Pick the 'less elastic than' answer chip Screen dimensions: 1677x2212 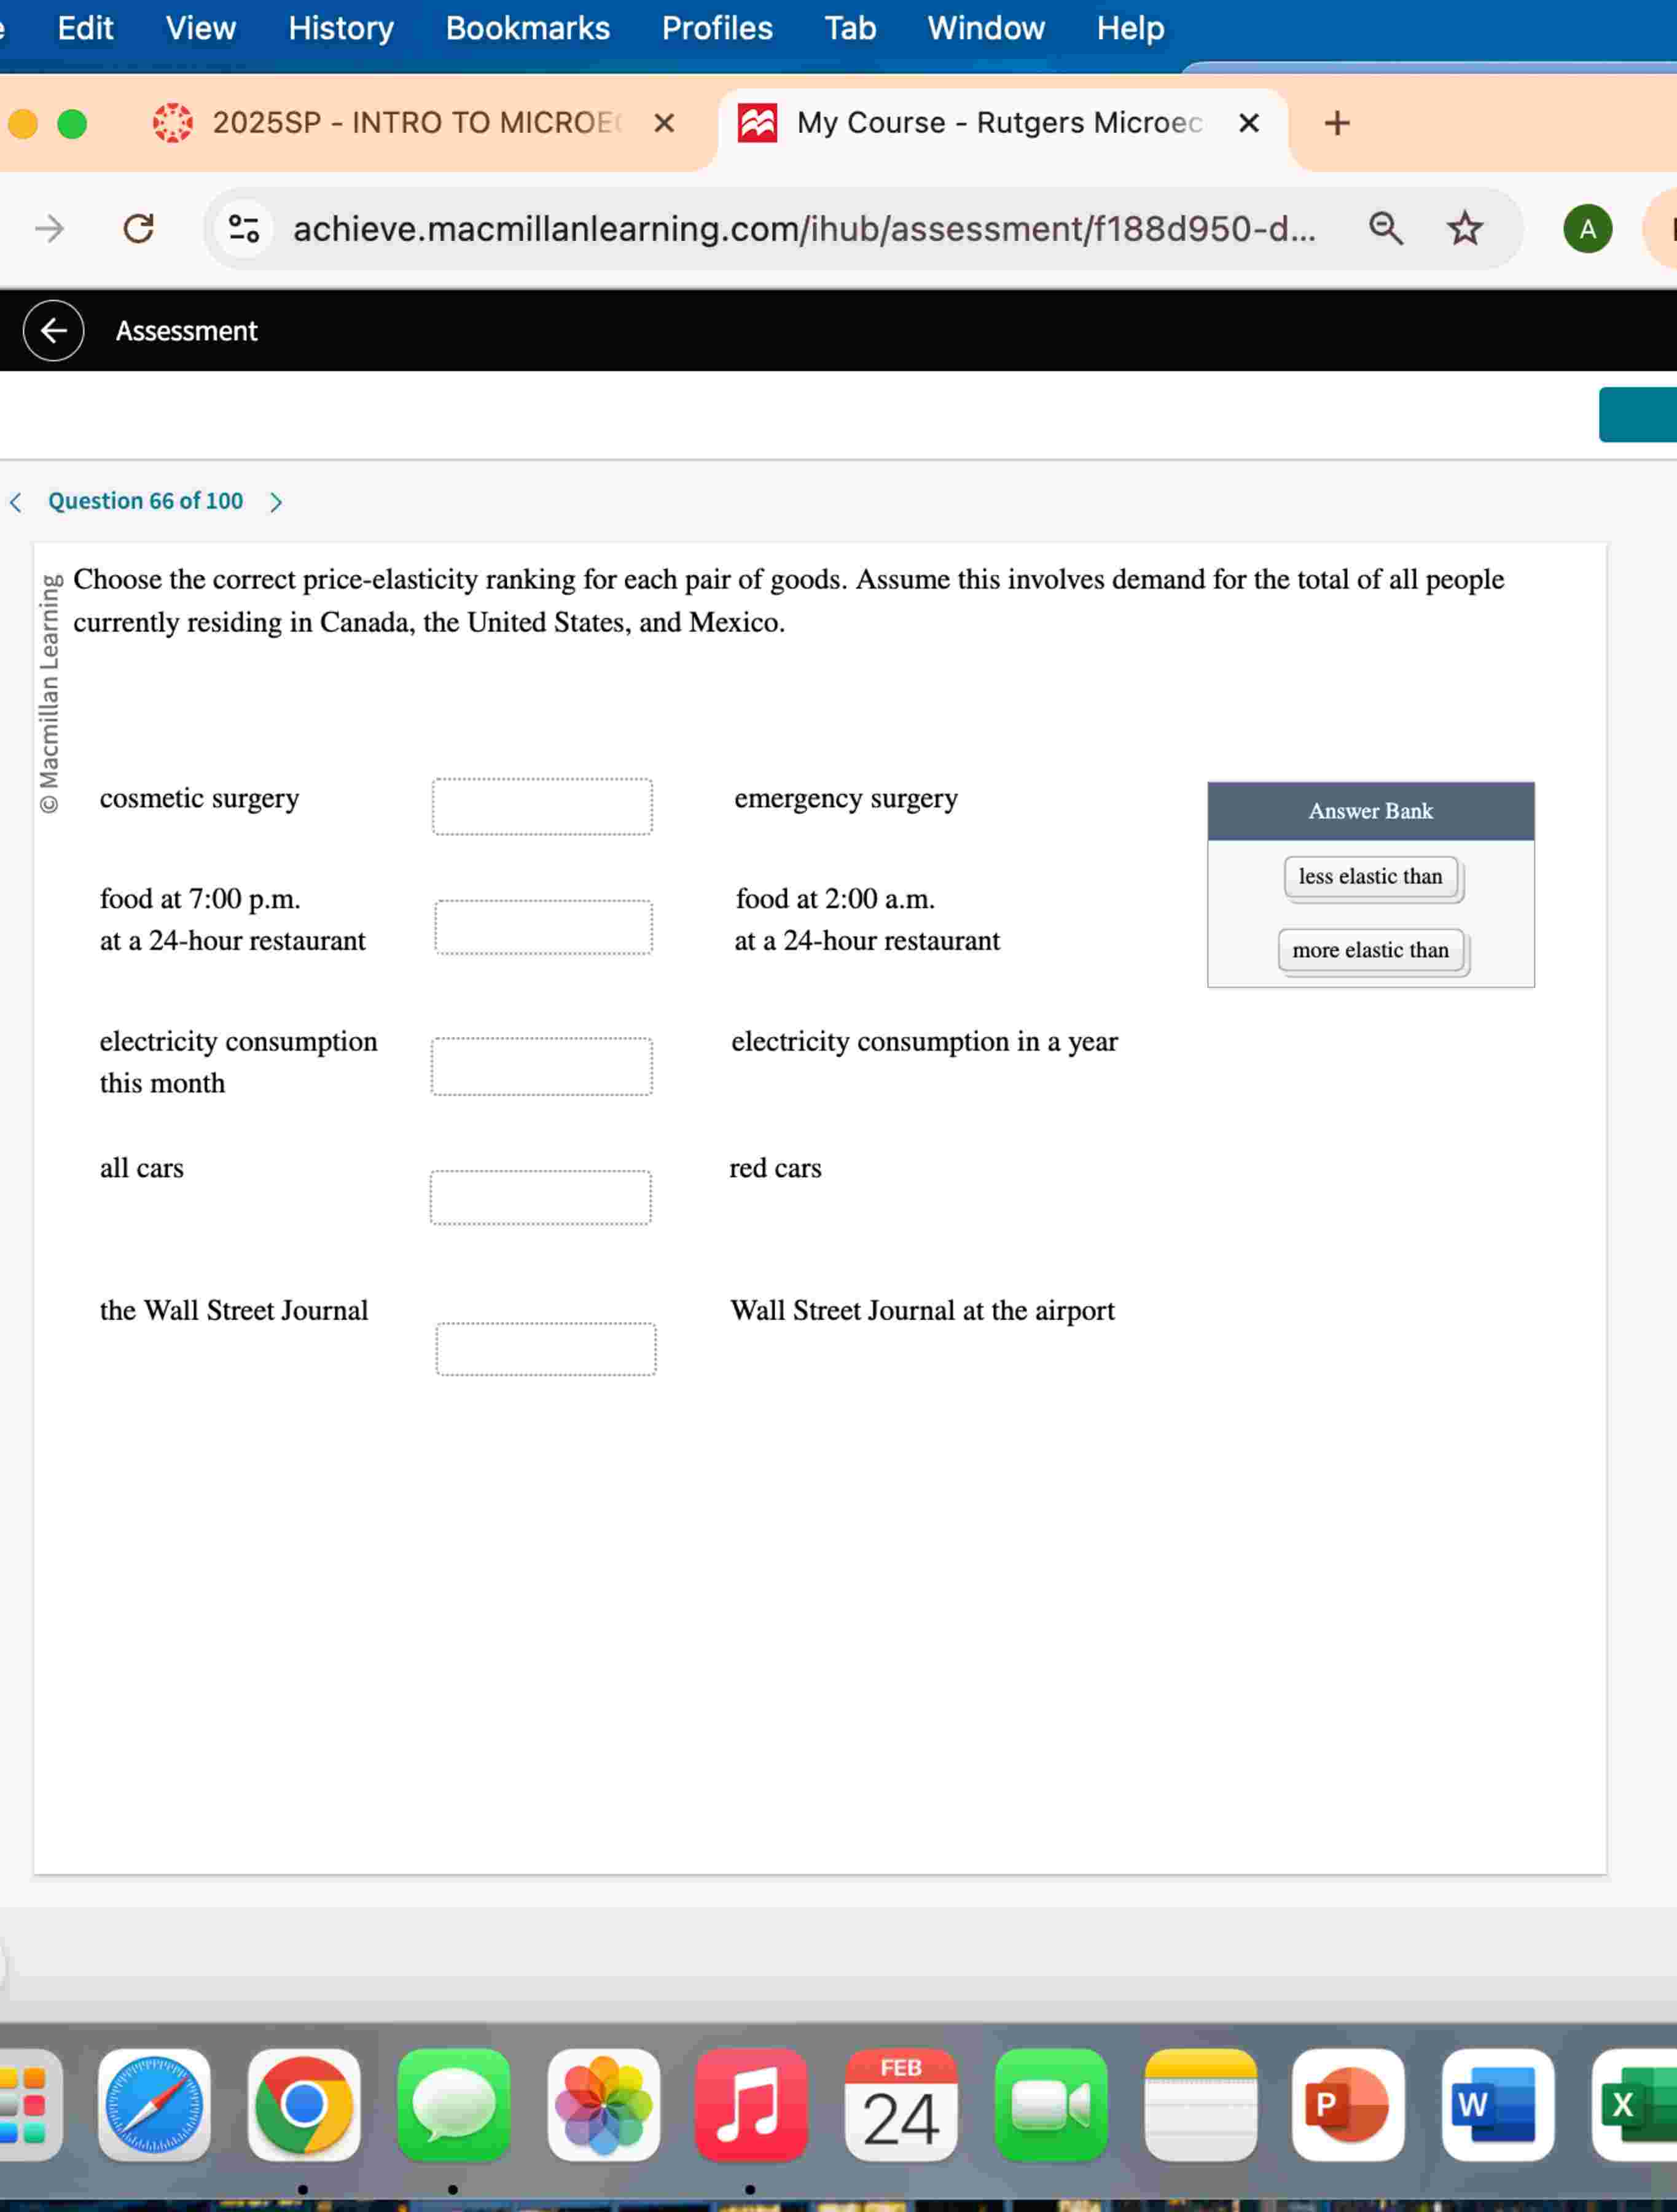tap(1370, 877)
